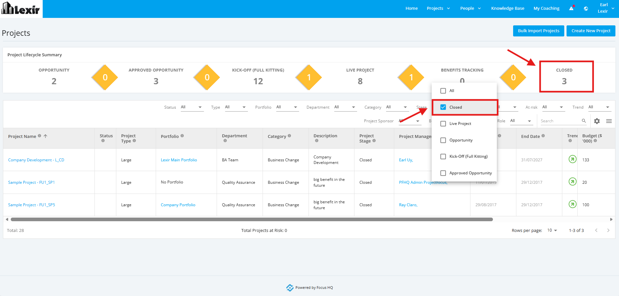Go to the next page arrow
The width and height of the screenshot is (619, 296).
[608, 230]
